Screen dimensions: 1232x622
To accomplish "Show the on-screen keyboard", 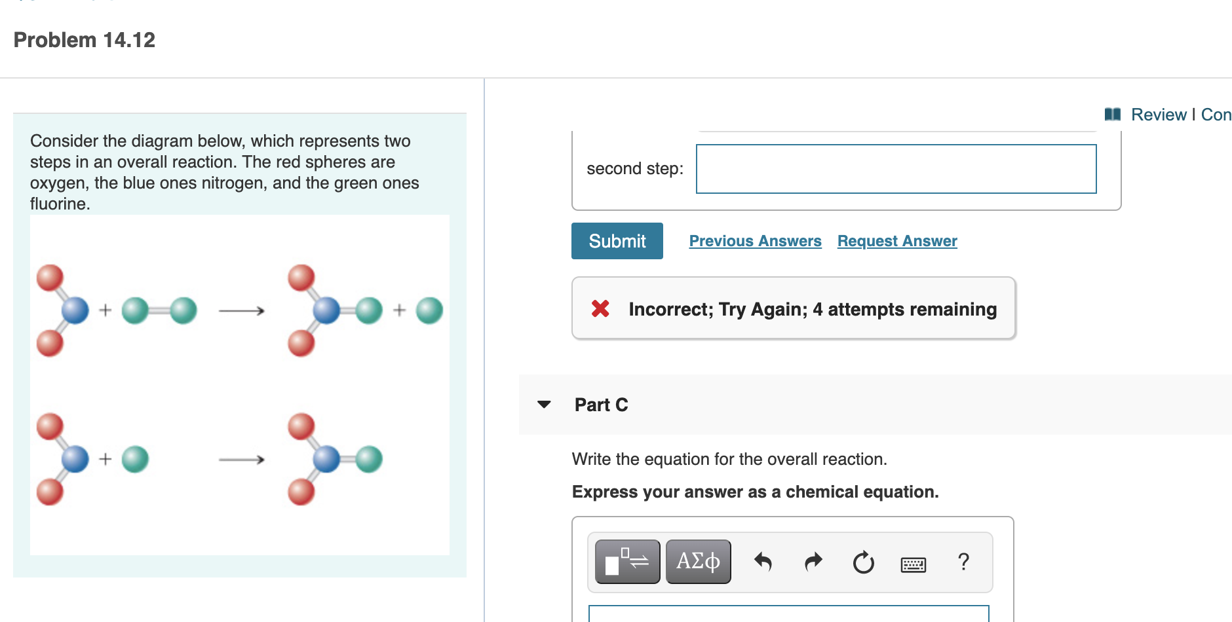I will (914, 563).
